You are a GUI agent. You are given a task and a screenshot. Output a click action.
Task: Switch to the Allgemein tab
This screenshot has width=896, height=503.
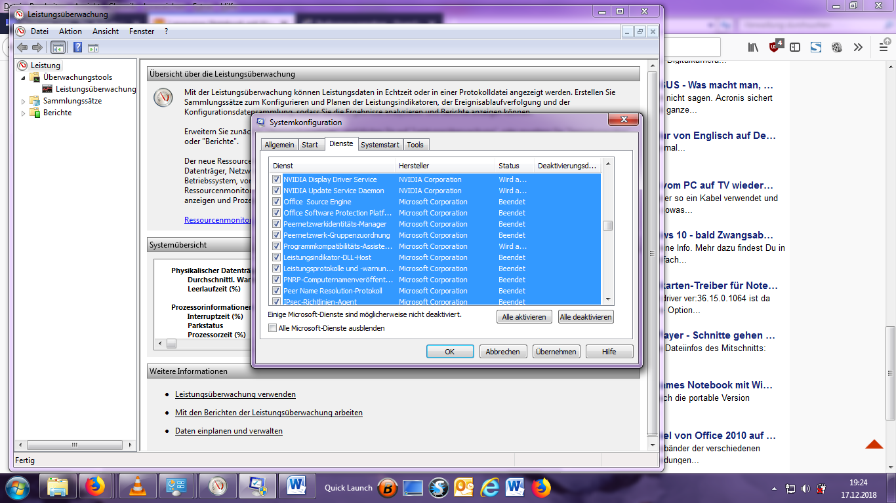point(279,145)
